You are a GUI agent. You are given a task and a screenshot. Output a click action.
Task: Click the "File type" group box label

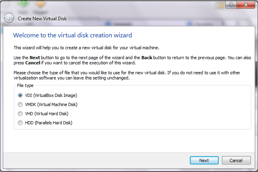tap(25, 85)
